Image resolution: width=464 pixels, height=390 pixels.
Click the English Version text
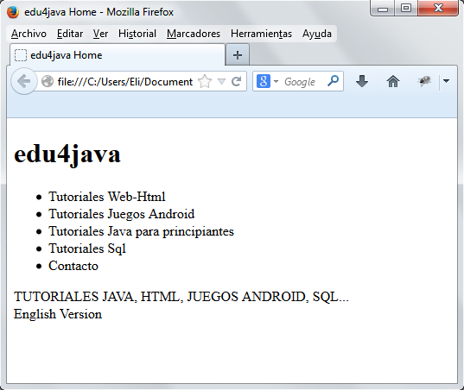pyautogui.click(x=58, y=314)
